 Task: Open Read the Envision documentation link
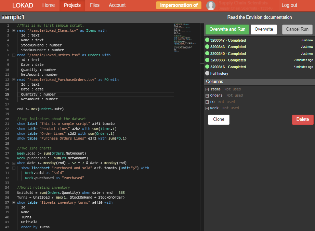pos(260,17)
